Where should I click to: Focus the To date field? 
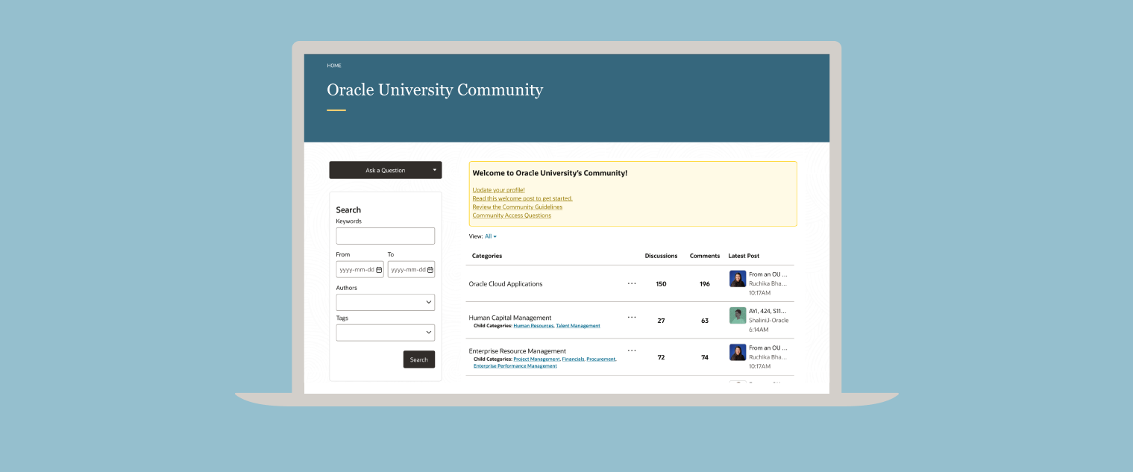click(x=411, y=270)
